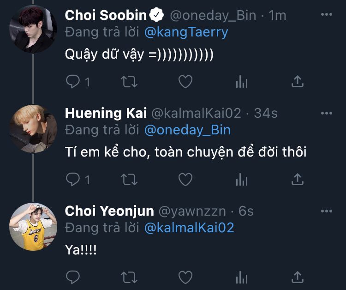Open more options on Choi Soobin's tweet
Screen dimensions: 346x290
click(x=326, y=15)
